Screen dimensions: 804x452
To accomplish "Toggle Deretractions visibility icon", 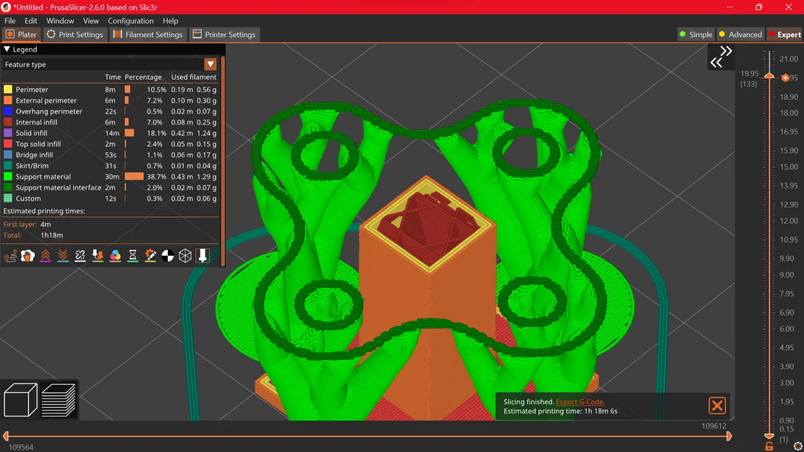I will [x=62, y=256].
